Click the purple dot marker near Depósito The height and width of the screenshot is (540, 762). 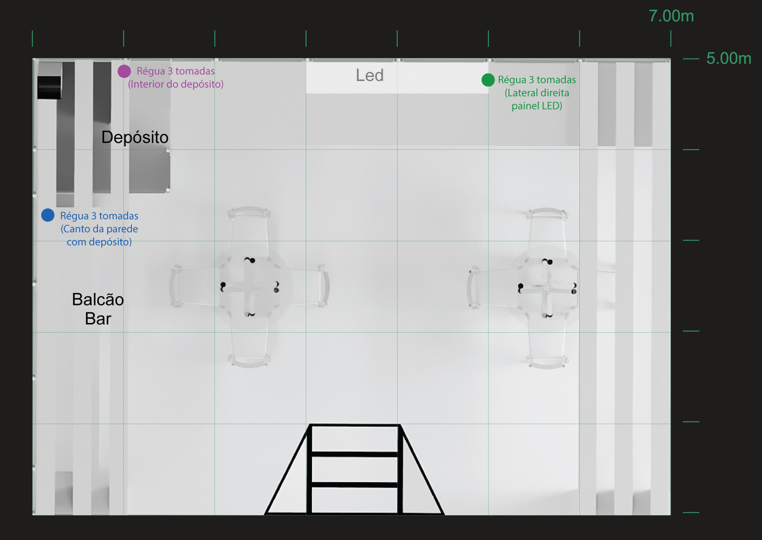pyautogui.click(x=124, y=71)
